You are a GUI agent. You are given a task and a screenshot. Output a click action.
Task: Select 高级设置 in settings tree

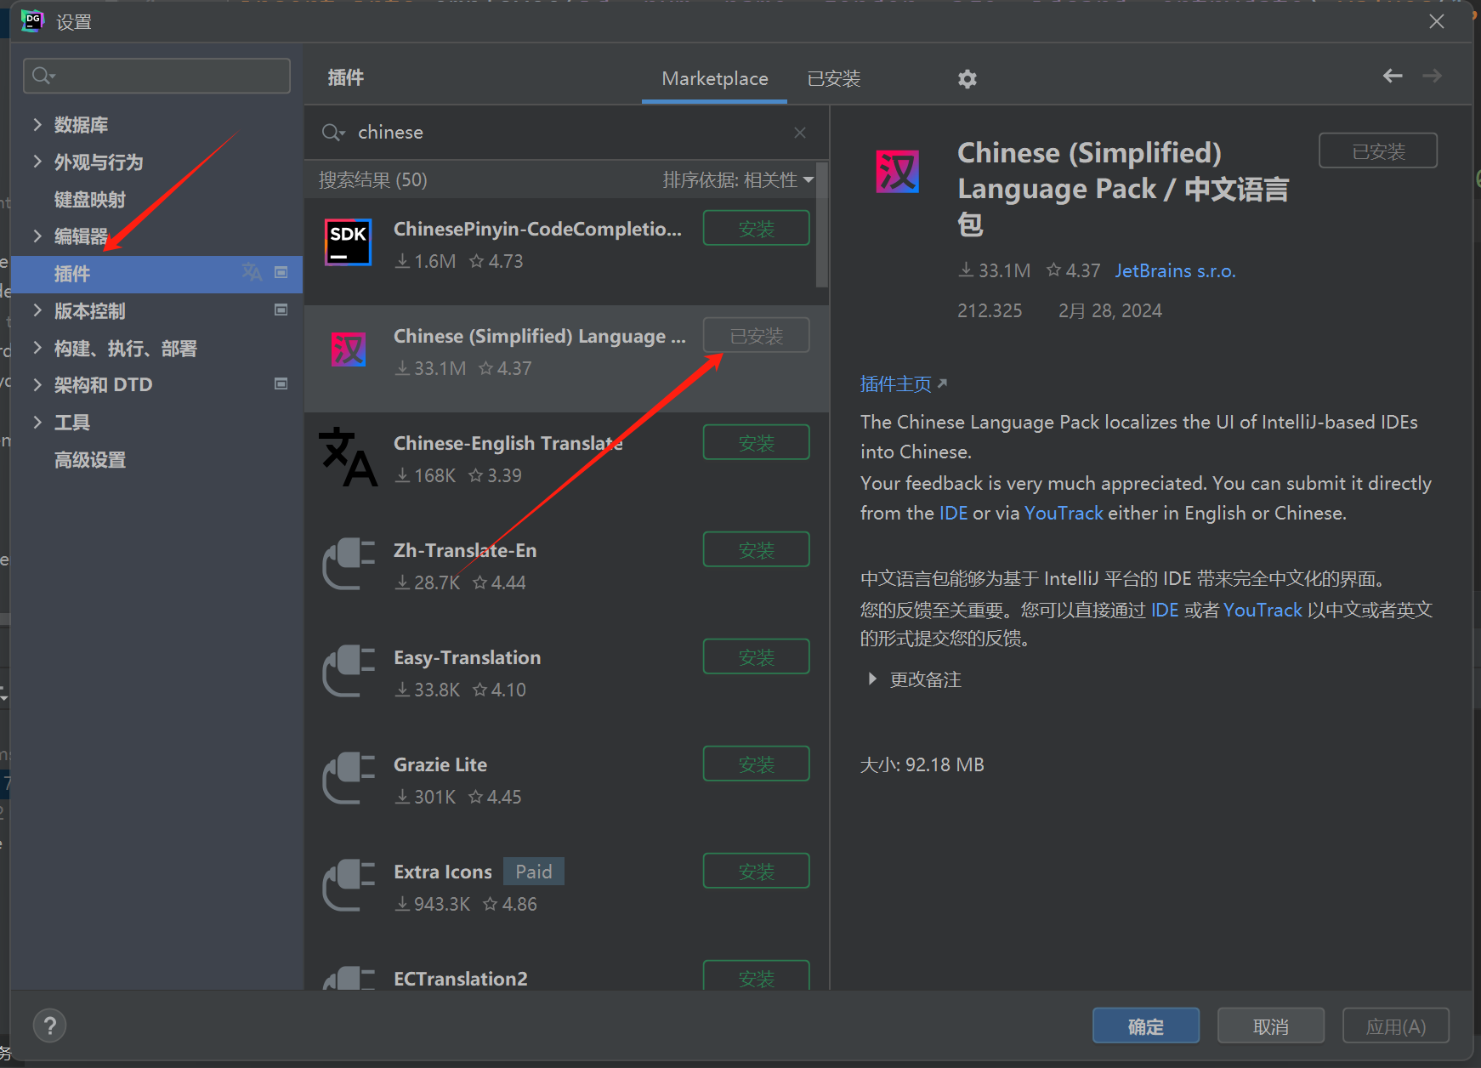point(89,460)
